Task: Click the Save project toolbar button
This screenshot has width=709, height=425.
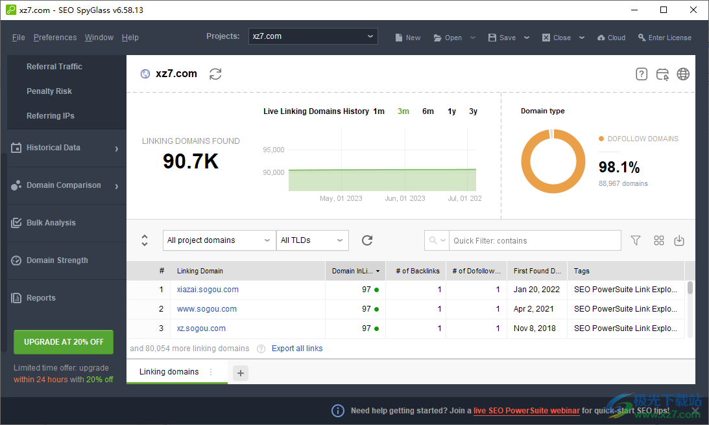Action: (502, 38)
